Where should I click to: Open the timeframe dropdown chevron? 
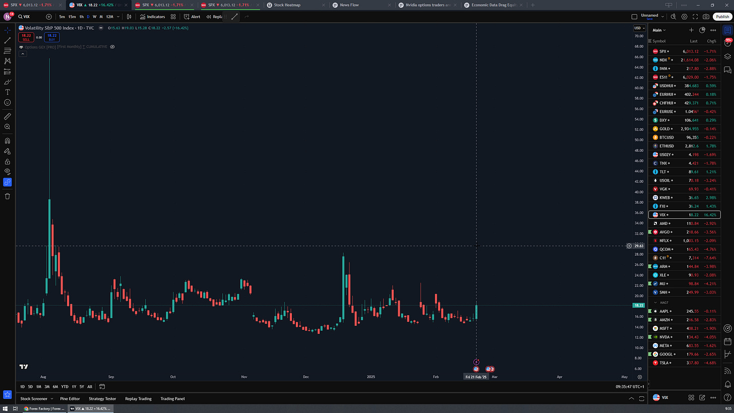pos(118,17)
